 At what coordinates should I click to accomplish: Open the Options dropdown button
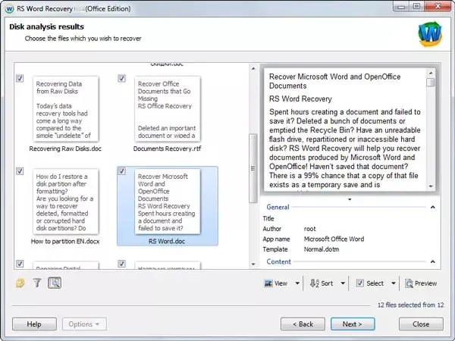84,324
